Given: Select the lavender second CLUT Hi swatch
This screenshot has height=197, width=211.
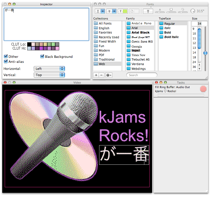Looking at the screenshot, I should pyautogui.click(x=33, y=48).
